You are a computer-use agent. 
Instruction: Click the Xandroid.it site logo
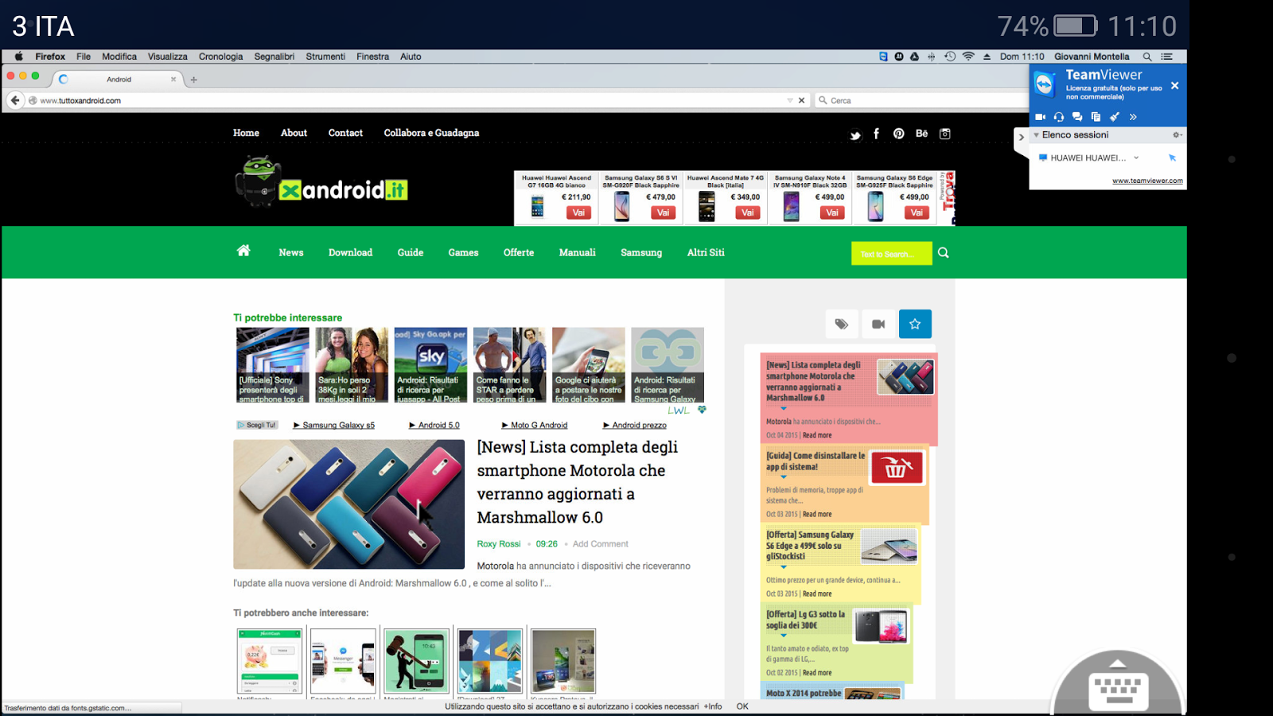point(322,181)
